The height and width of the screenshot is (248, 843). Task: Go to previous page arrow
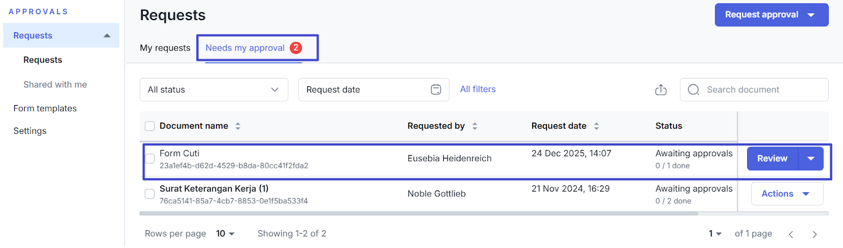pos(791,234)
